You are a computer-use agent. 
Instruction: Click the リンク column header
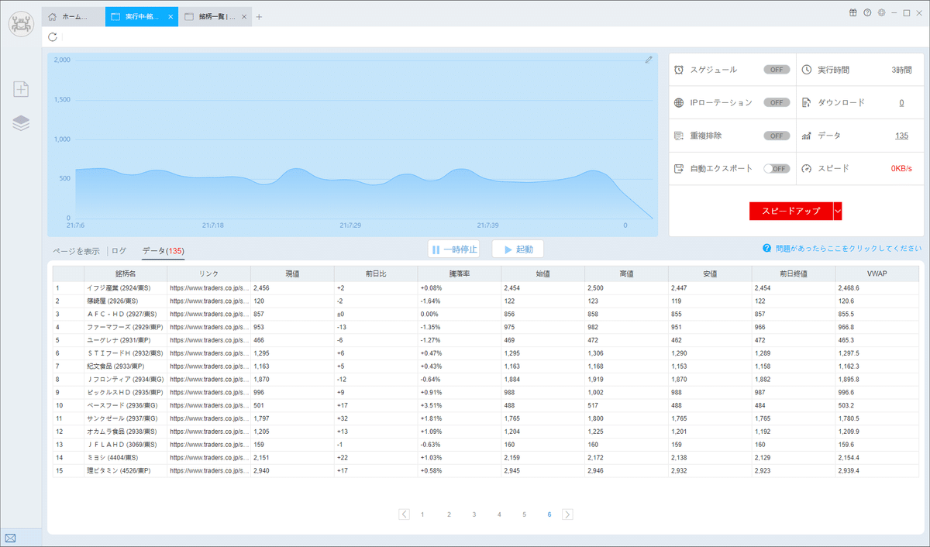[x=208, y=273]
